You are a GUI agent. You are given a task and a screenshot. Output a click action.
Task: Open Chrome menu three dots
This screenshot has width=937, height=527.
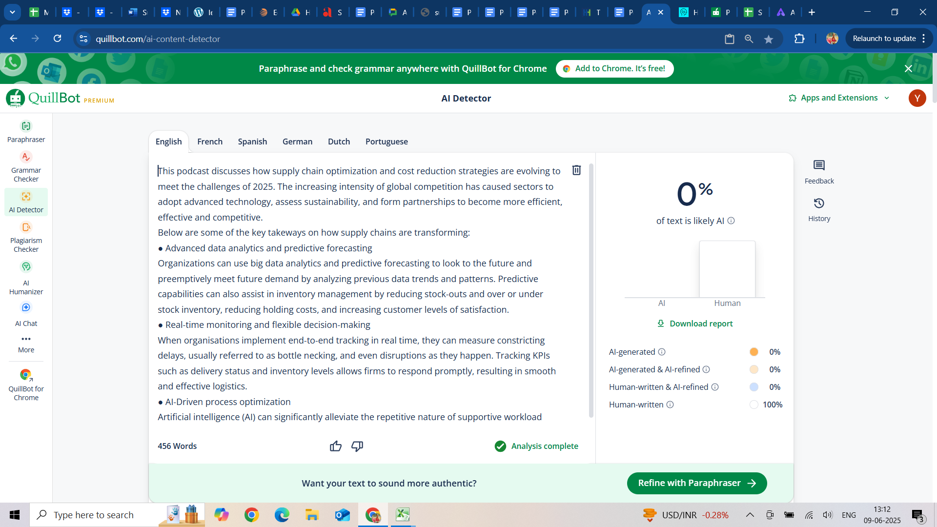[924, 39]
